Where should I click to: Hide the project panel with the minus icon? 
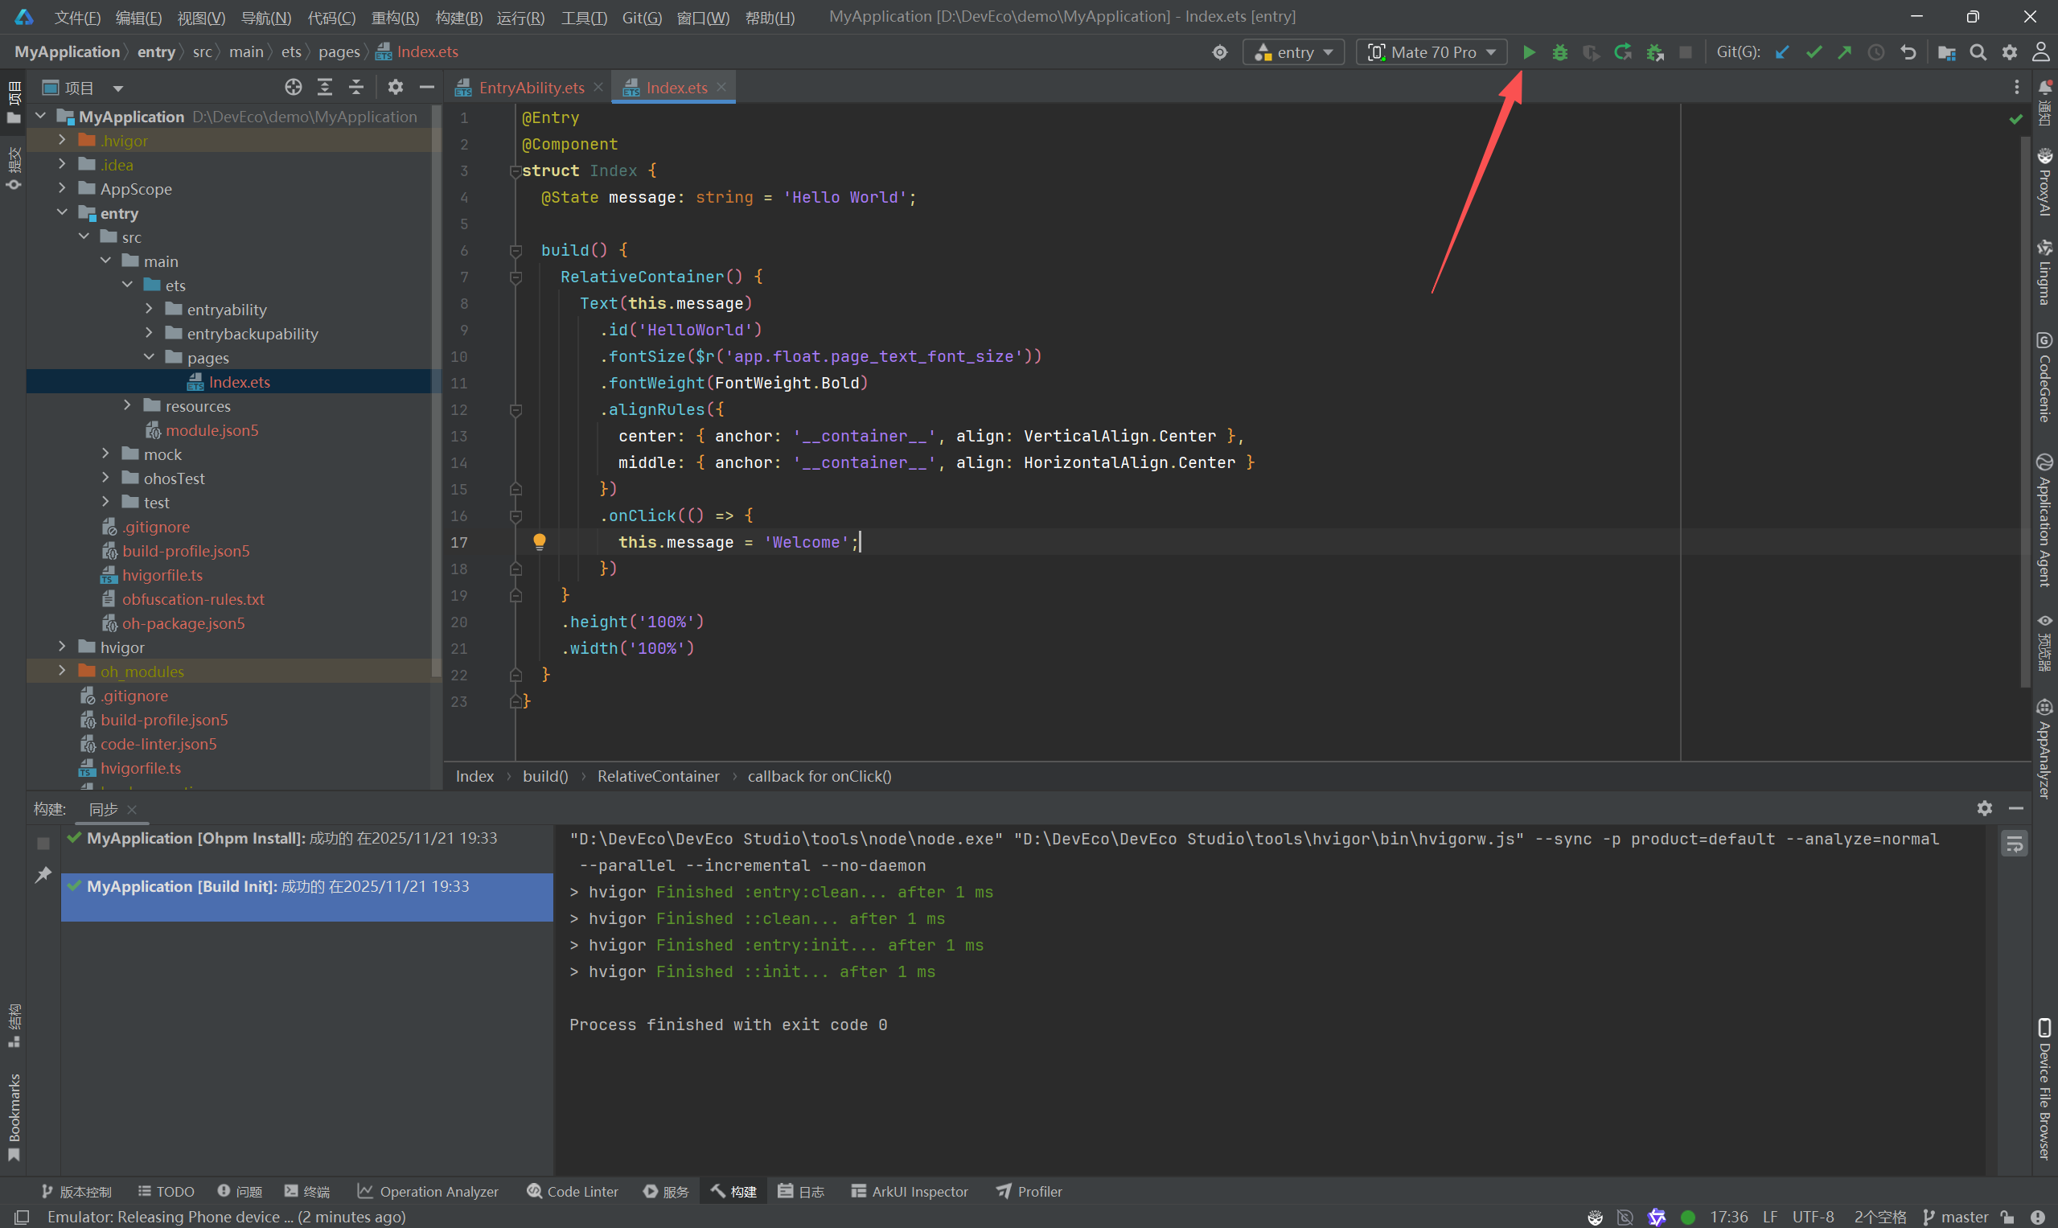[x=427, y=87]
